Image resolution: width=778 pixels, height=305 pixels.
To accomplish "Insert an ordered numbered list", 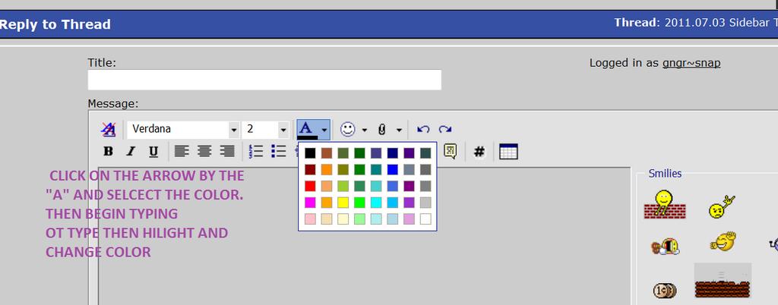I will (256, 151).
